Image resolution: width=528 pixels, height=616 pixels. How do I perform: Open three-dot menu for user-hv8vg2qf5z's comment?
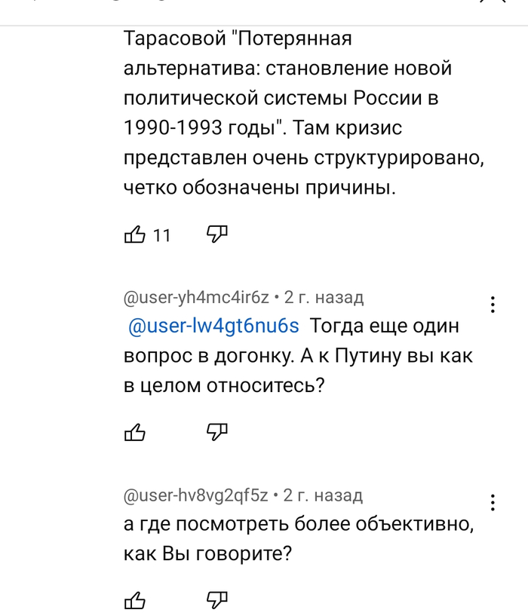tap(493, 502)
